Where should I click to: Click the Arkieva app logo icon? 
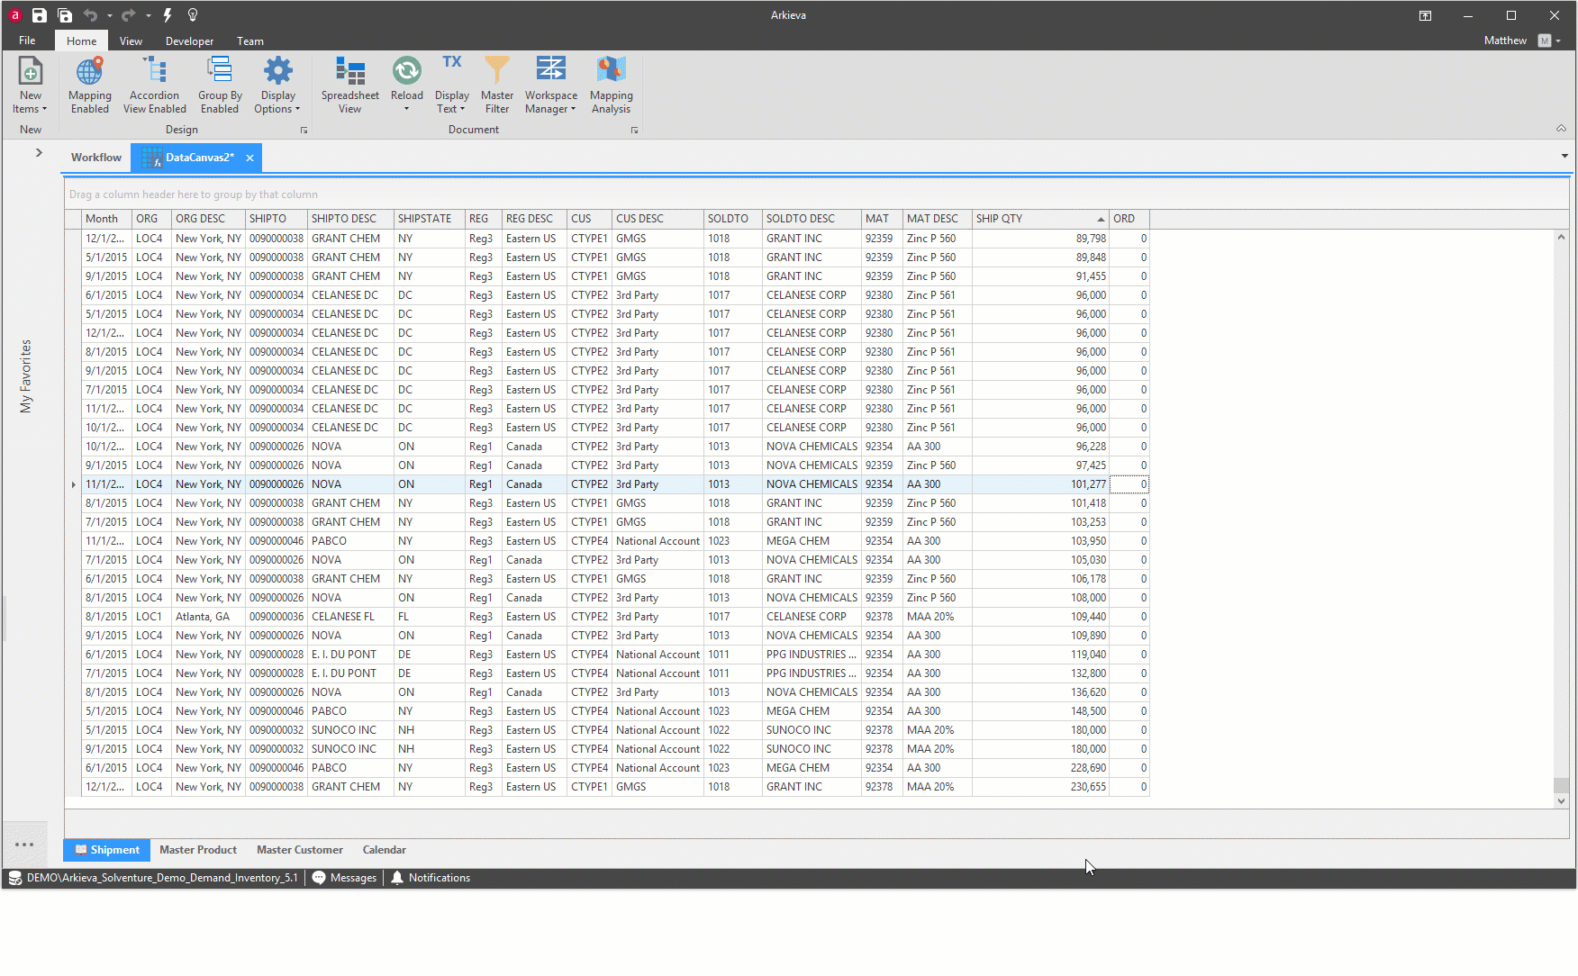coord(14,15)
